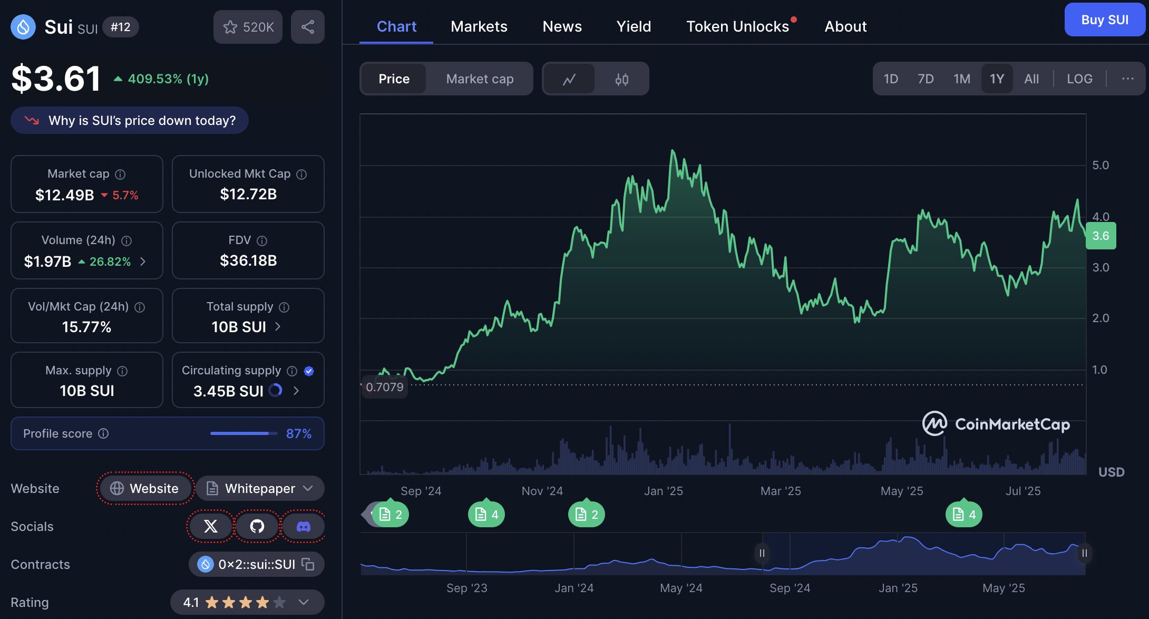
Task: Click the star rating display
Action: coord(246,602)
